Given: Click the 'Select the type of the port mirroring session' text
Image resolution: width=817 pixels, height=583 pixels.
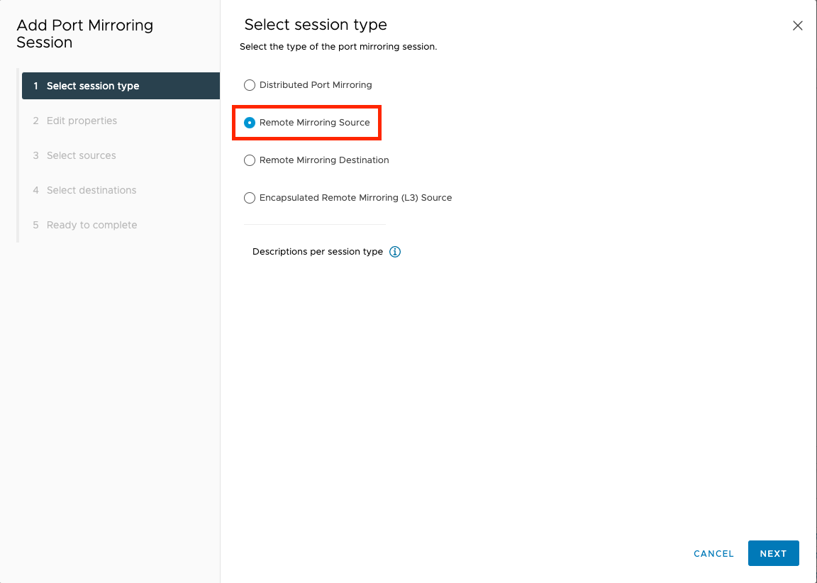Looking at the screenshot, I should point(338,47).
